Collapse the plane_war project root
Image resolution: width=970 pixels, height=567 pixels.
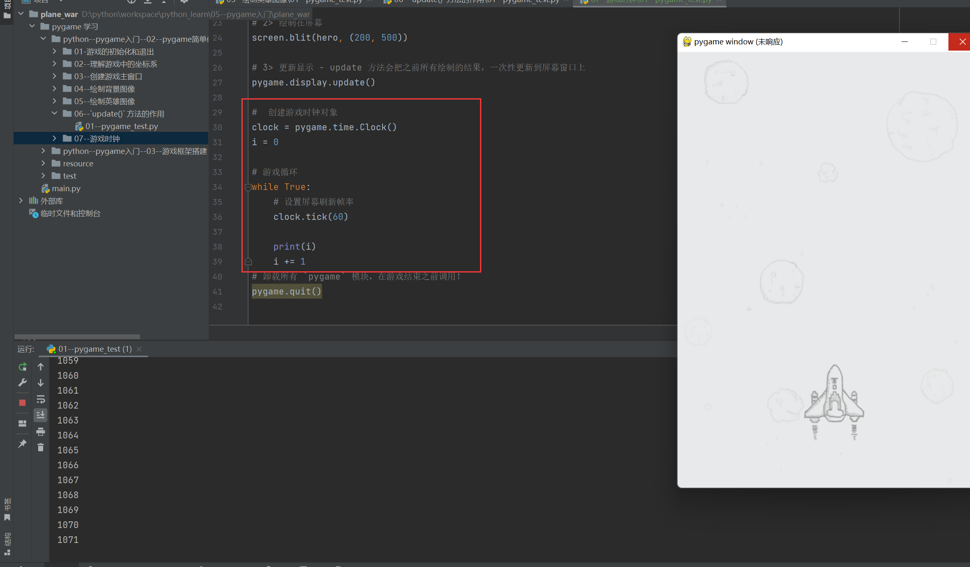[x=21, y=14]
